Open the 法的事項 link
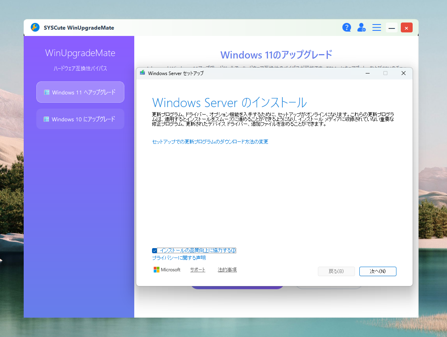 coord(227,269)
